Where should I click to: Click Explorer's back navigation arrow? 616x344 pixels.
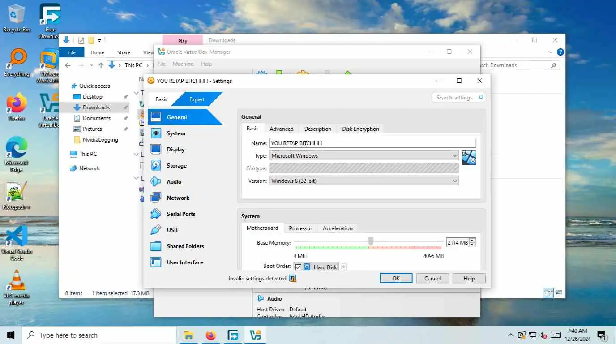68,65
